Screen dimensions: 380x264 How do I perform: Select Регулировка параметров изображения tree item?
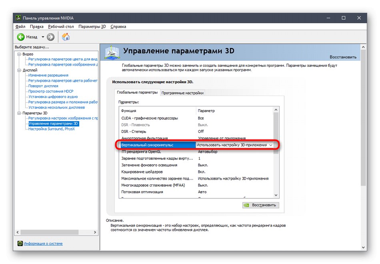63,64
